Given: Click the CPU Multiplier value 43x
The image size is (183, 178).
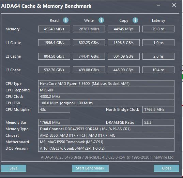Looking at the screenshot, I should click(54, 109).
